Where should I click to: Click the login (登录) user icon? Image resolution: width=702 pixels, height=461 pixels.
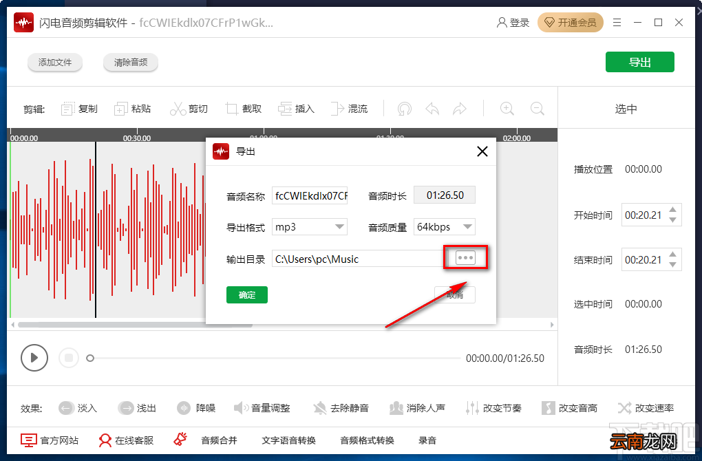pos(513,23)
